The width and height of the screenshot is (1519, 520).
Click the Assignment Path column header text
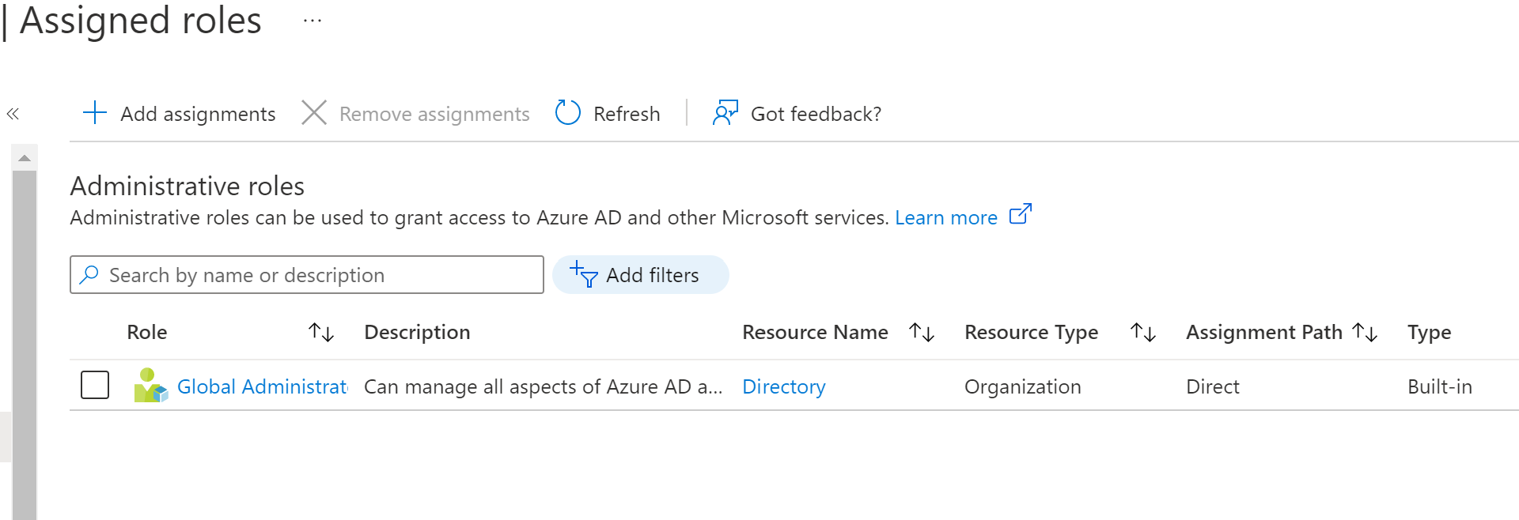[1264, 332]
